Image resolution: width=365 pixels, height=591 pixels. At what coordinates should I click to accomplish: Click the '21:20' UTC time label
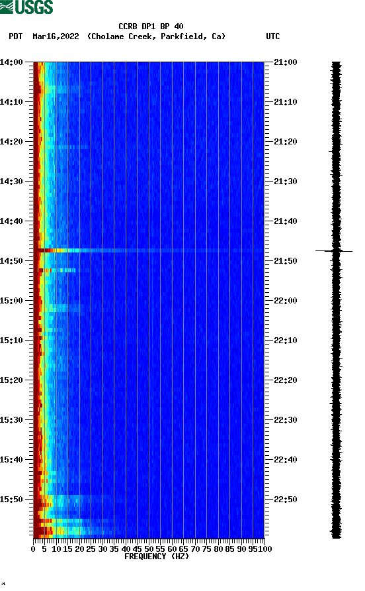pos(286,142)
